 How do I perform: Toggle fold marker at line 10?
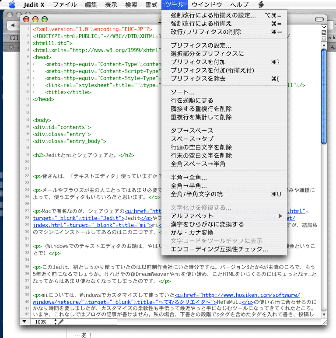pos(33,92)
